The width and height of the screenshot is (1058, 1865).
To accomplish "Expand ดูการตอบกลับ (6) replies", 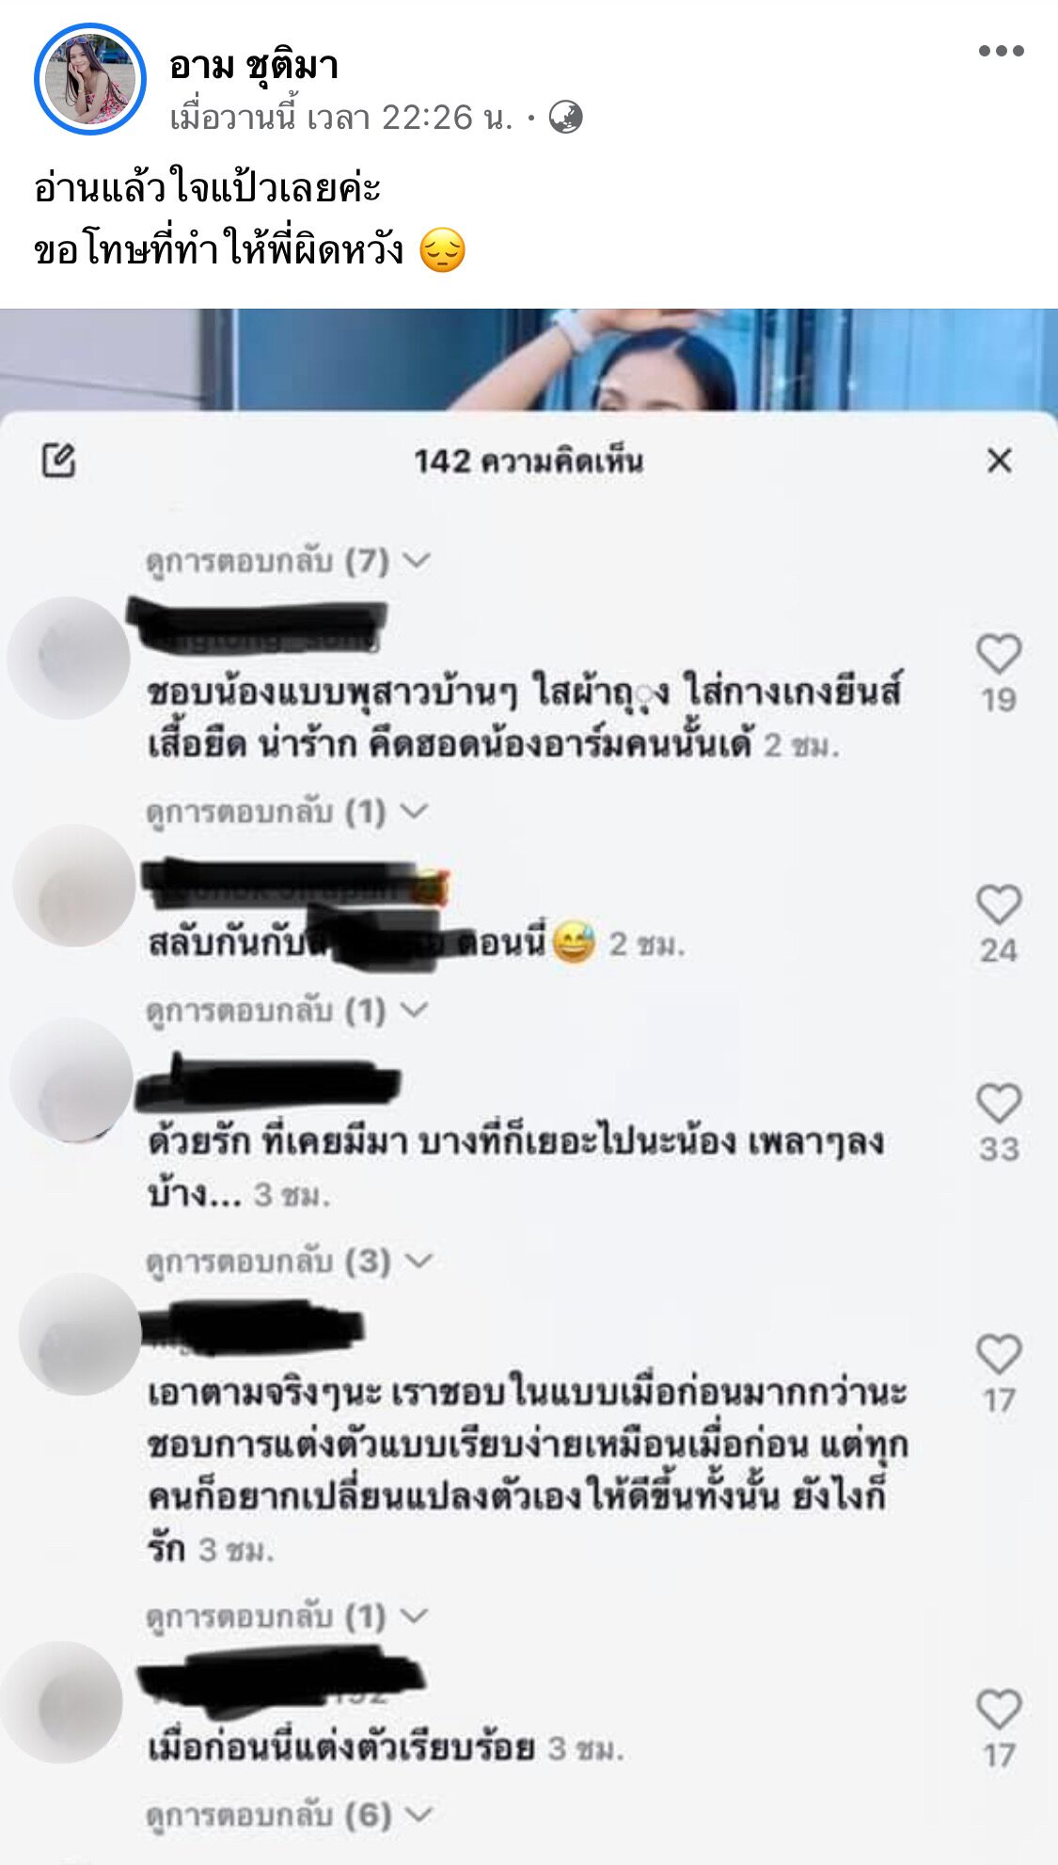I will click(x=289, y=1814).
